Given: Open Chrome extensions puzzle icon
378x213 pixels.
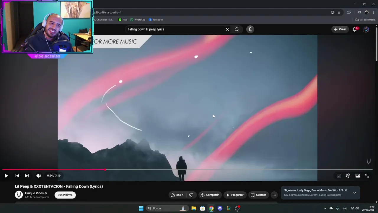Looking at the screenshot, I should click(x=349, y=12).
